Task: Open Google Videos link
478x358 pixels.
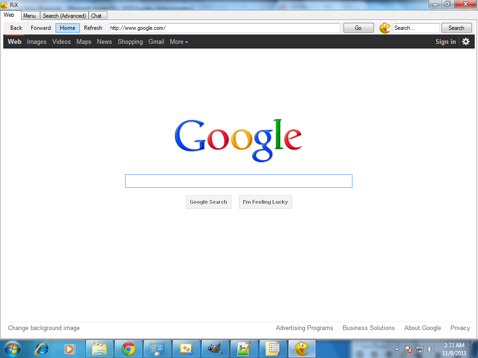Action: [x=62, y=41]
